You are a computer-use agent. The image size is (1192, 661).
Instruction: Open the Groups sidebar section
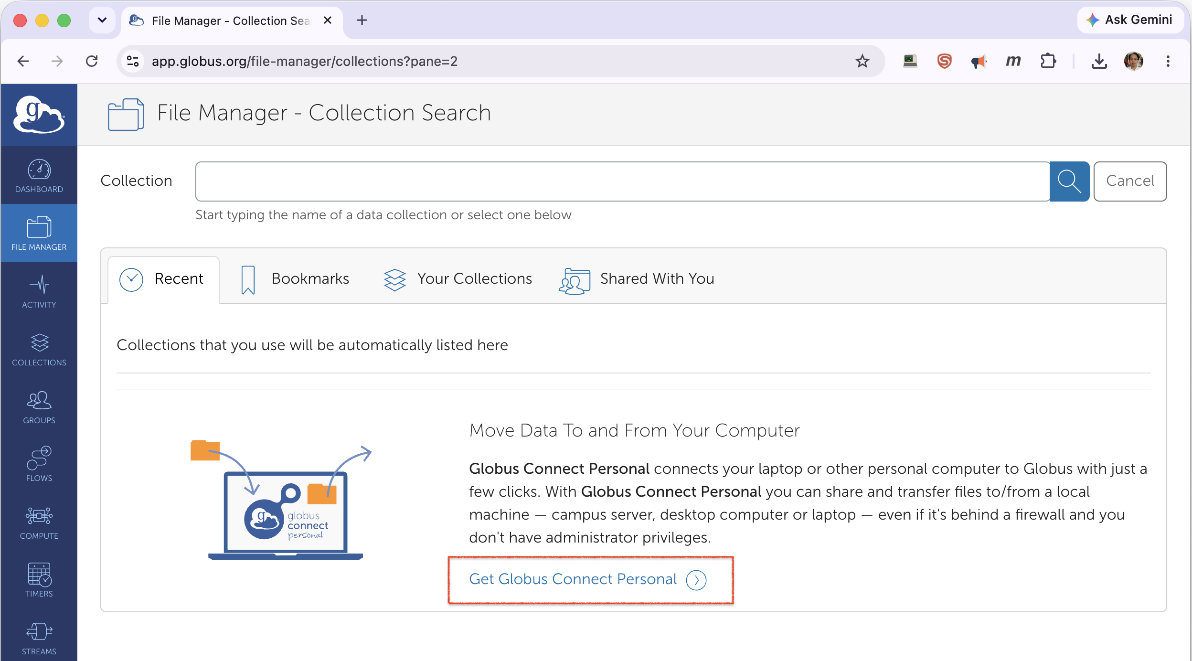(39, 406)
